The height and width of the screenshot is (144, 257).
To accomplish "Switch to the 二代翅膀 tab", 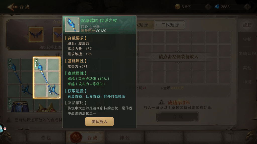I will click(x=170, y=25).
